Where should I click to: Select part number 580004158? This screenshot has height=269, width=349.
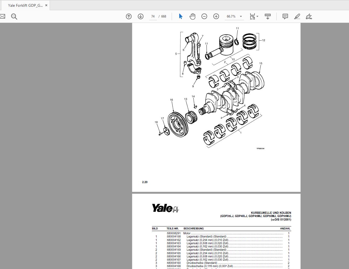tap(174, 237)
